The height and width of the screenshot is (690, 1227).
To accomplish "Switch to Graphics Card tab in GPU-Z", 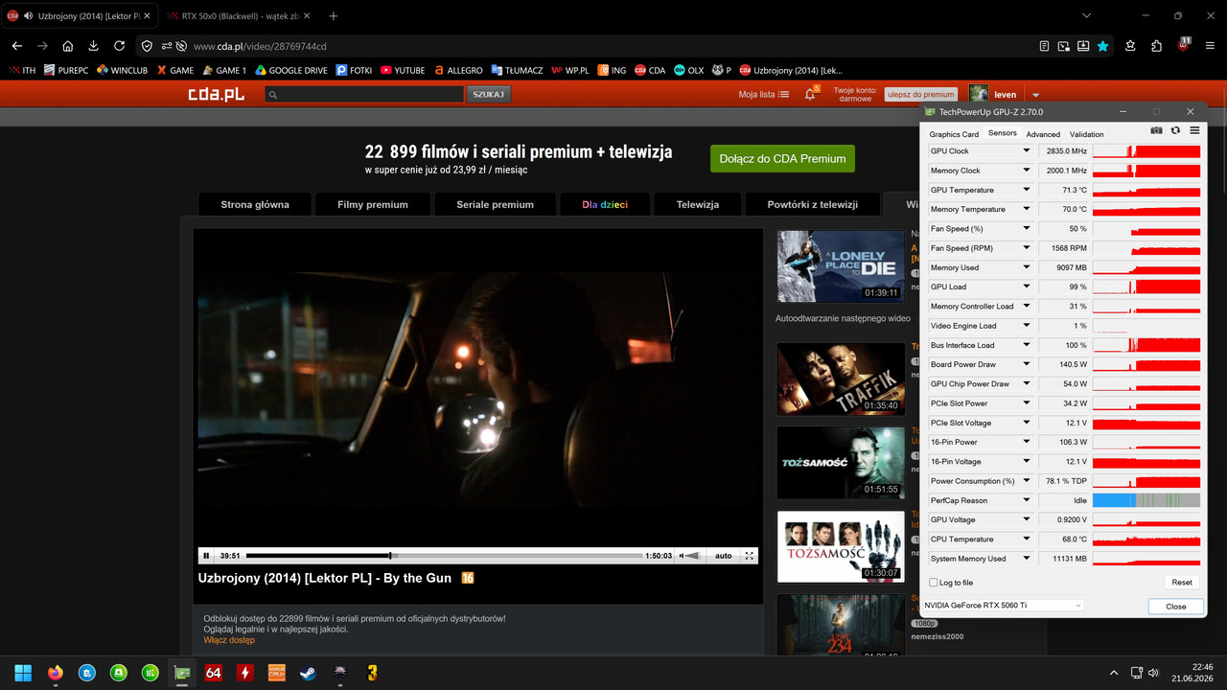I will [x=954, y=134].
